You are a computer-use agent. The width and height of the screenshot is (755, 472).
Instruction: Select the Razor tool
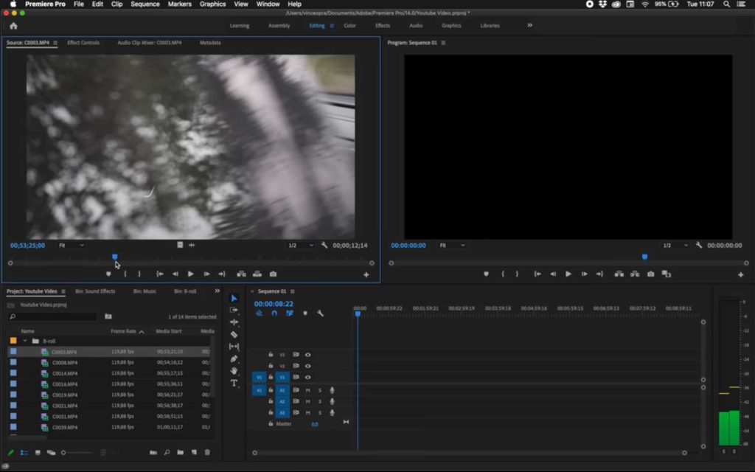tap(234, 334)
